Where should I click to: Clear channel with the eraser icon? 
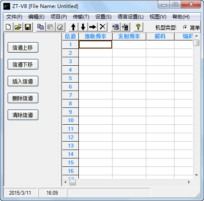click(x=60, y=27)
